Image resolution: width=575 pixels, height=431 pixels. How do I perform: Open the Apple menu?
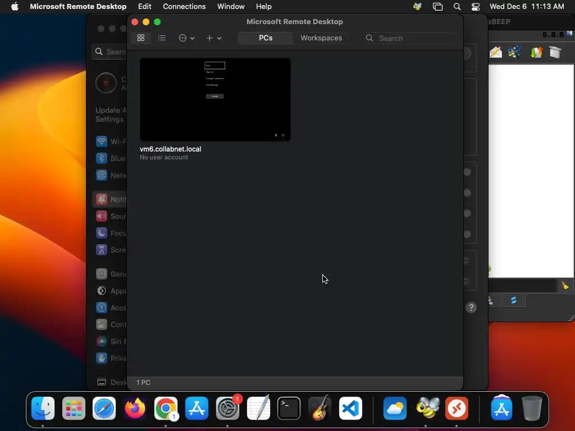tap(15, 6)
